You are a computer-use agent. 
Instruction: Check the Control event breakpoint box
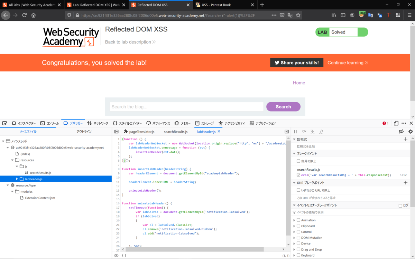coord(298,232)
